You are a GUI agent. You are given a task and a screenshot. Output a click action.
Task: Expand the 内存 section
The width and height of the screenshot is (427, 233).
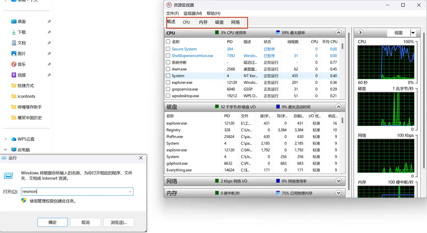(x=339, y=193)
